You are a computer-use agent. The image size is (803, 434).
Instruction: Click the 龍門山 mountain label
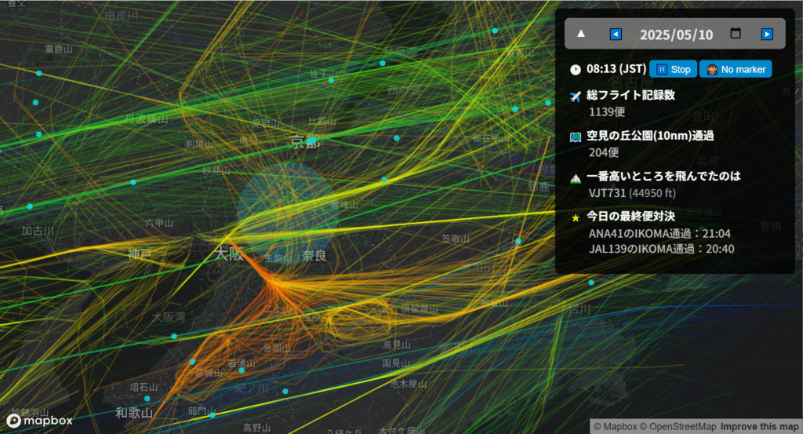202,411
